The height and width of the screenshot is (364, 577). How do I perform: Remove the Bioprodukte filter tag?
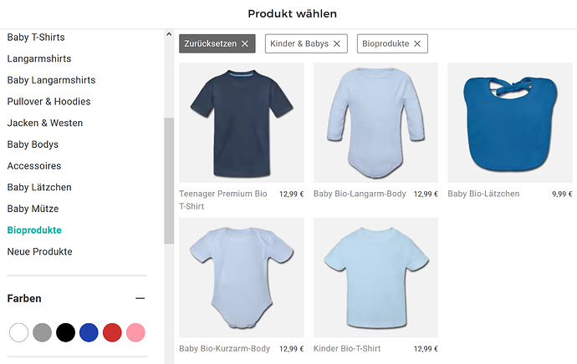click(417, 43)
